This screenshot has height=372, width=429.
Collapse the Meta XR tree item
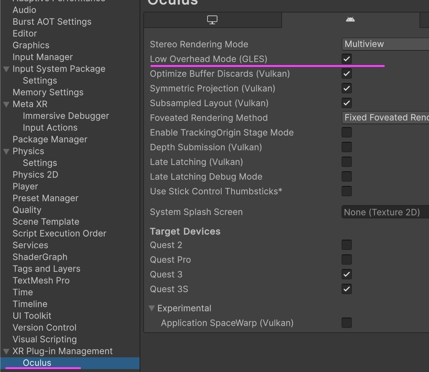click(6, 104)
